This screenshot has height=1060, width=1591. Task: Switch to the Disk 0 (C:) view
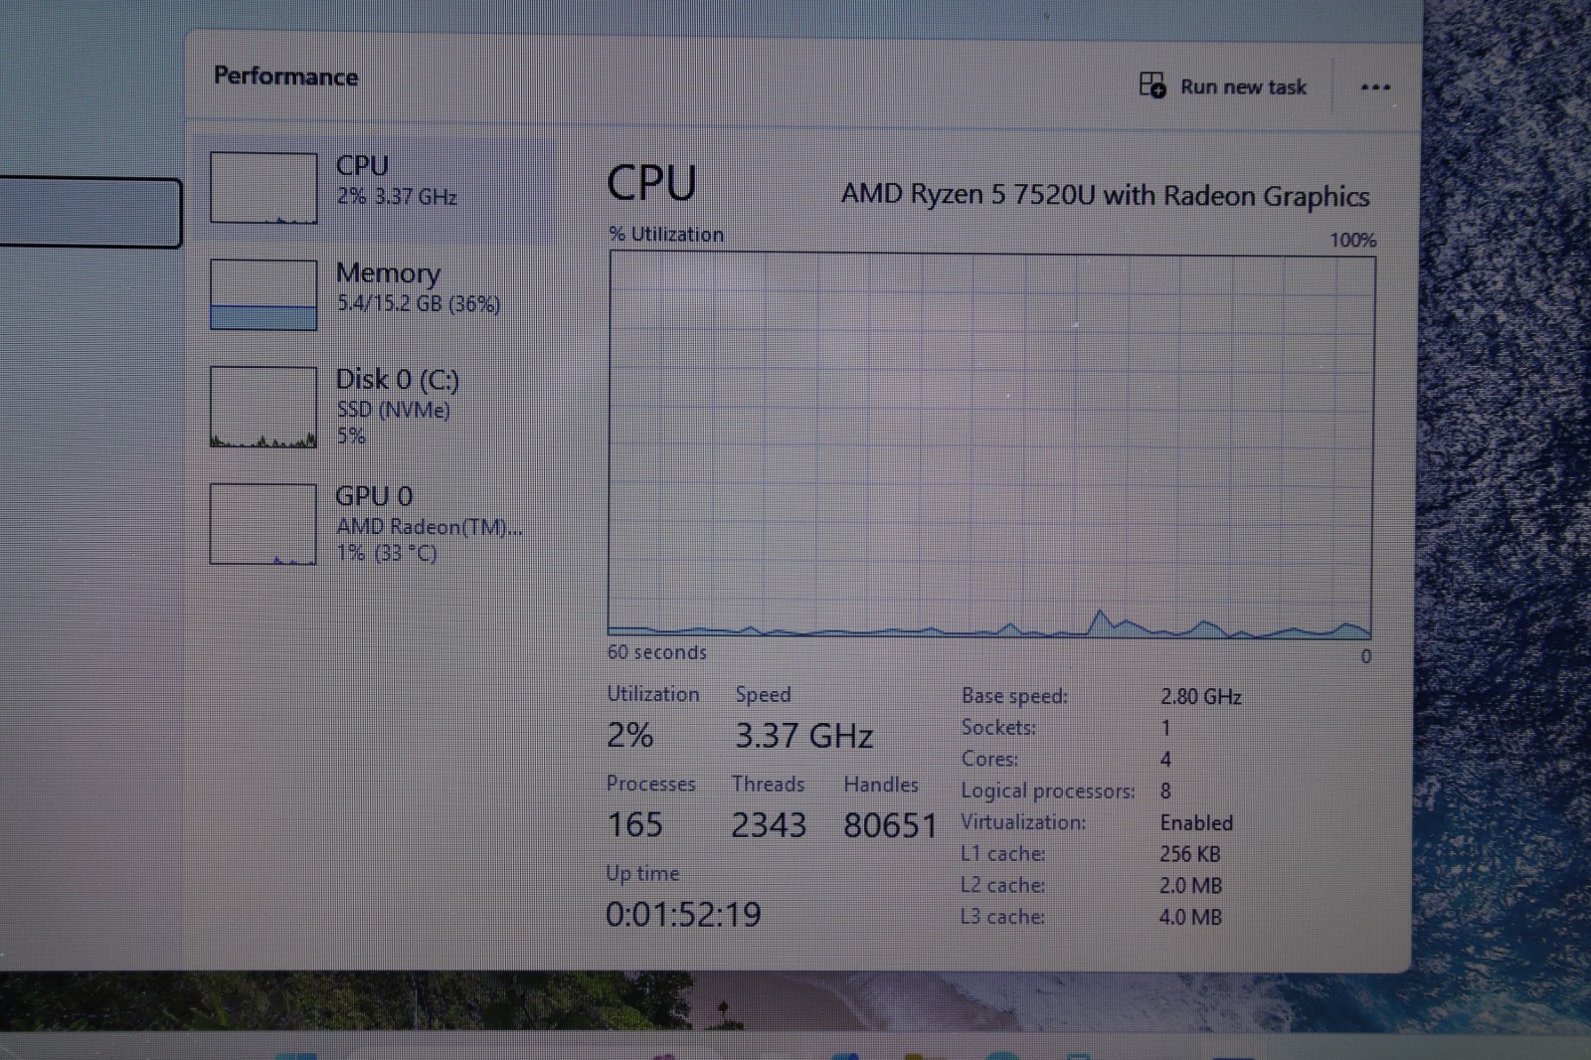click(372, 407)
